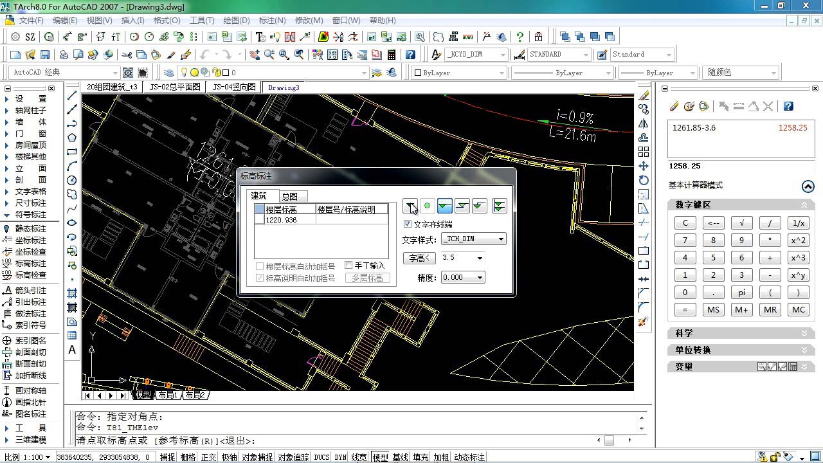
Task: Select the green circle elevation symbol
Action: tap(427, 206)
